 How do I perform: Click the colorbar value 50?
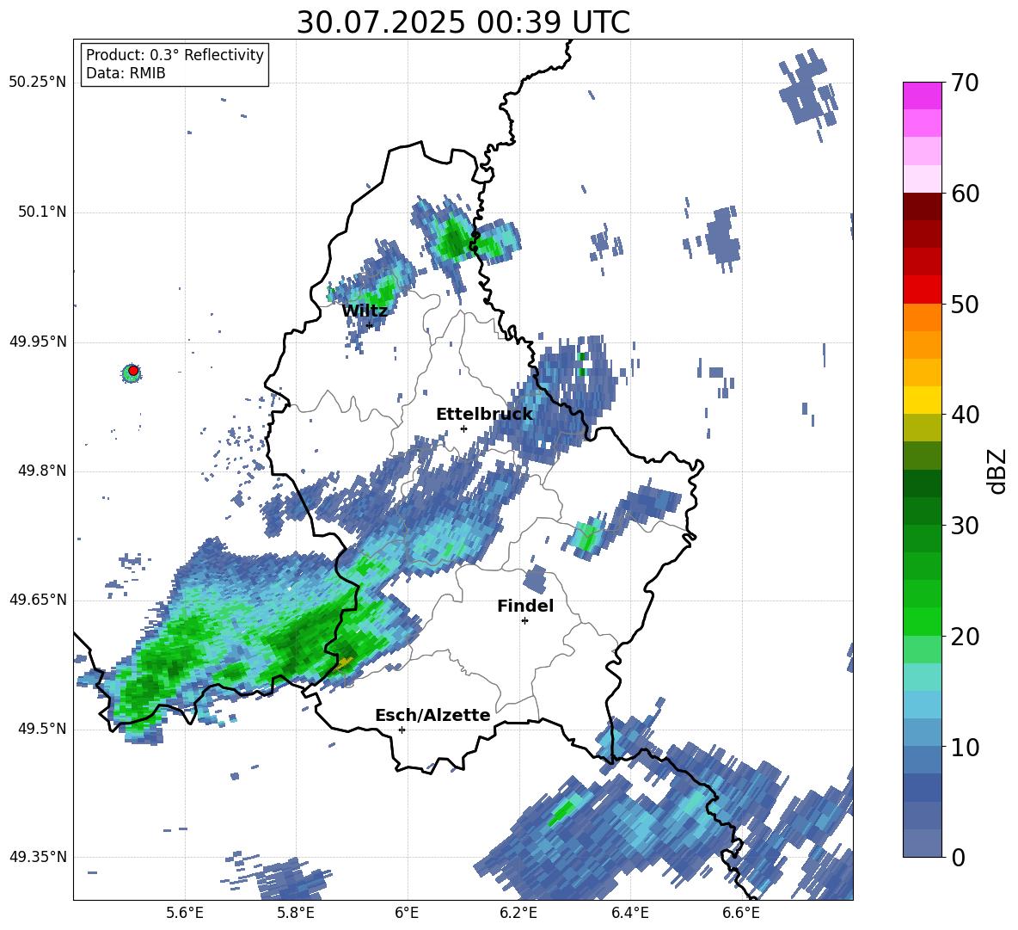[x=965, y=304]
